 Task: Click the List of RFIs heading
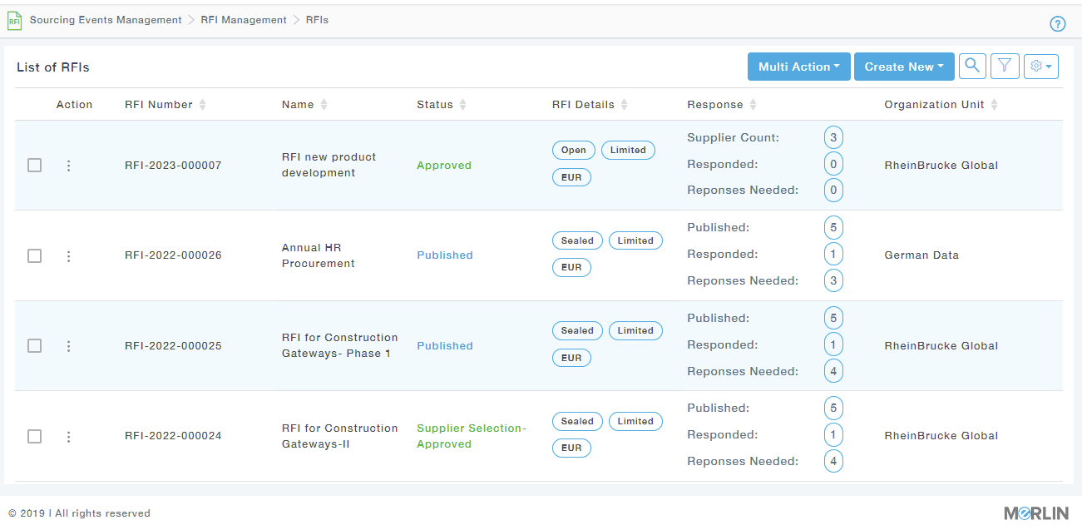coord(53,67)
